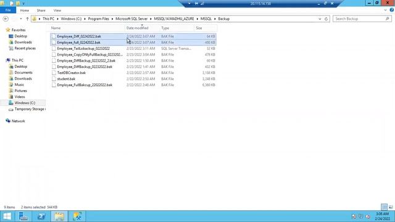Click File Explorer taskbar icon
Screen dimensions: 395x222
59,216
